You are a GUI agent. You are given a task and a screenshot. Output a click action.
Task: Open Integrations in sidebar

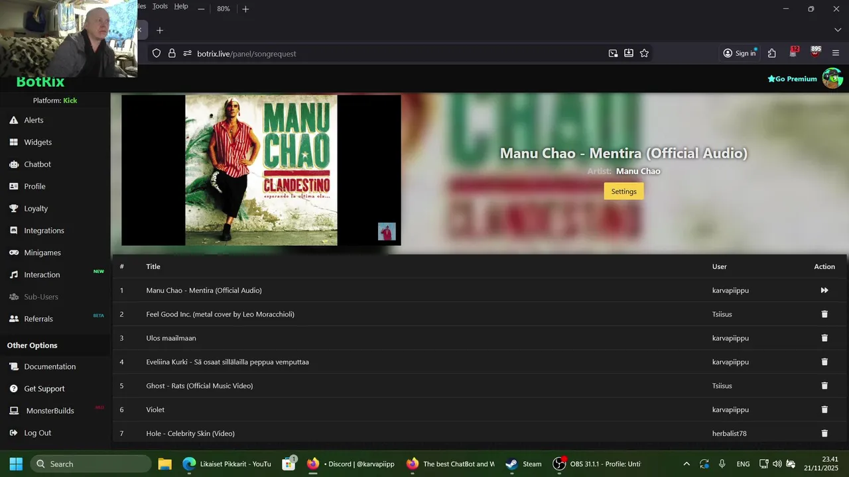point(44,231)
